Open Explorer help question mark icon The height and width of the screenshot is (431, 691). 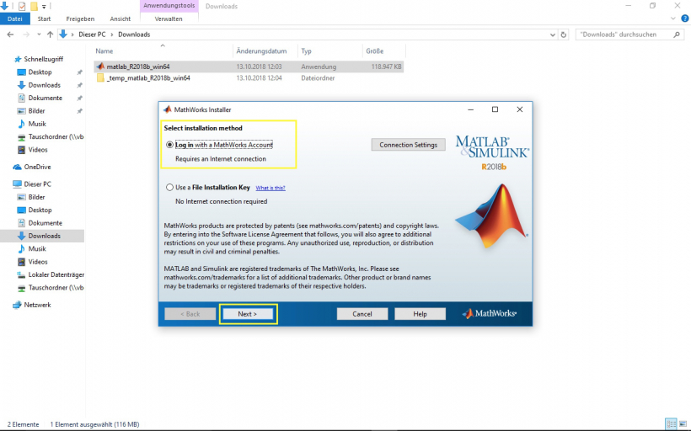pos(685,19)
